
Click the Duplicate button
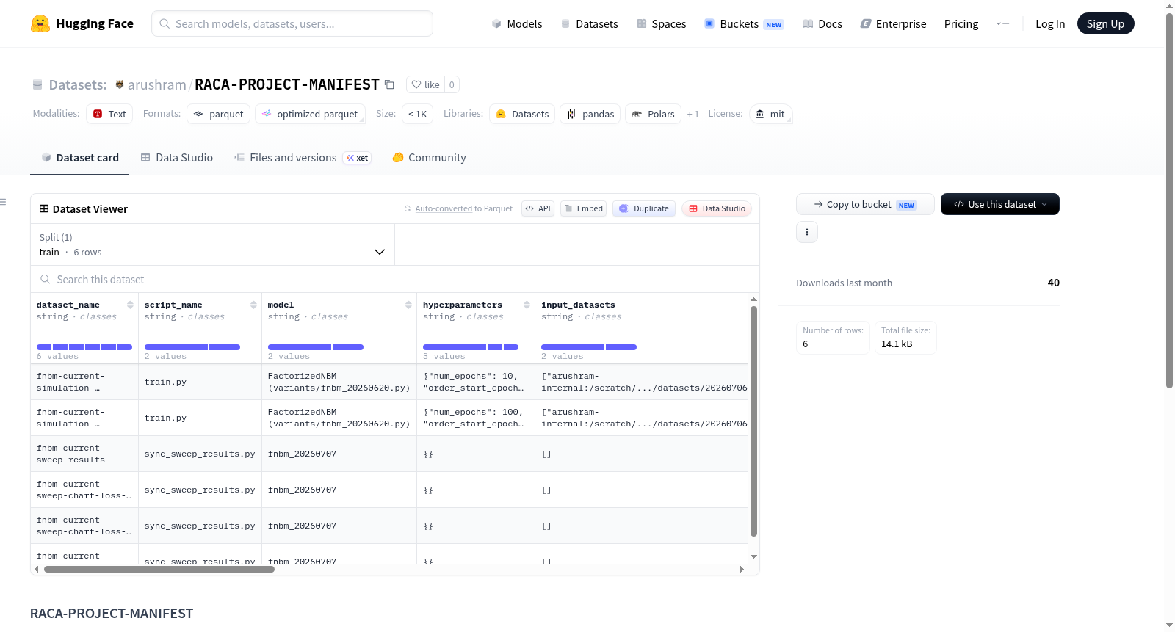point(644,208)
